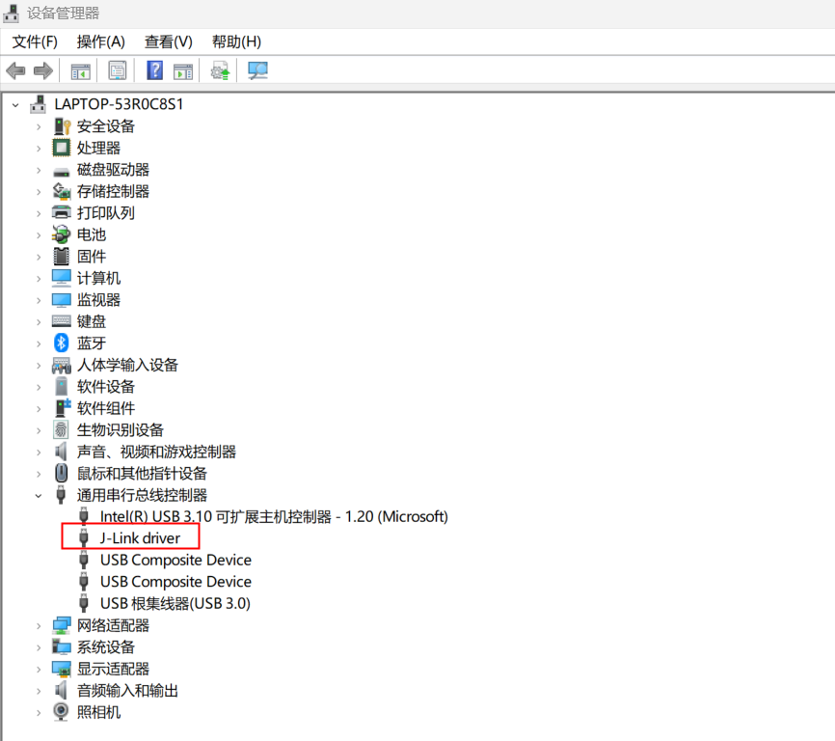
Task: Select the 打印队列 printer icon
Action: (x=62, y=212)
